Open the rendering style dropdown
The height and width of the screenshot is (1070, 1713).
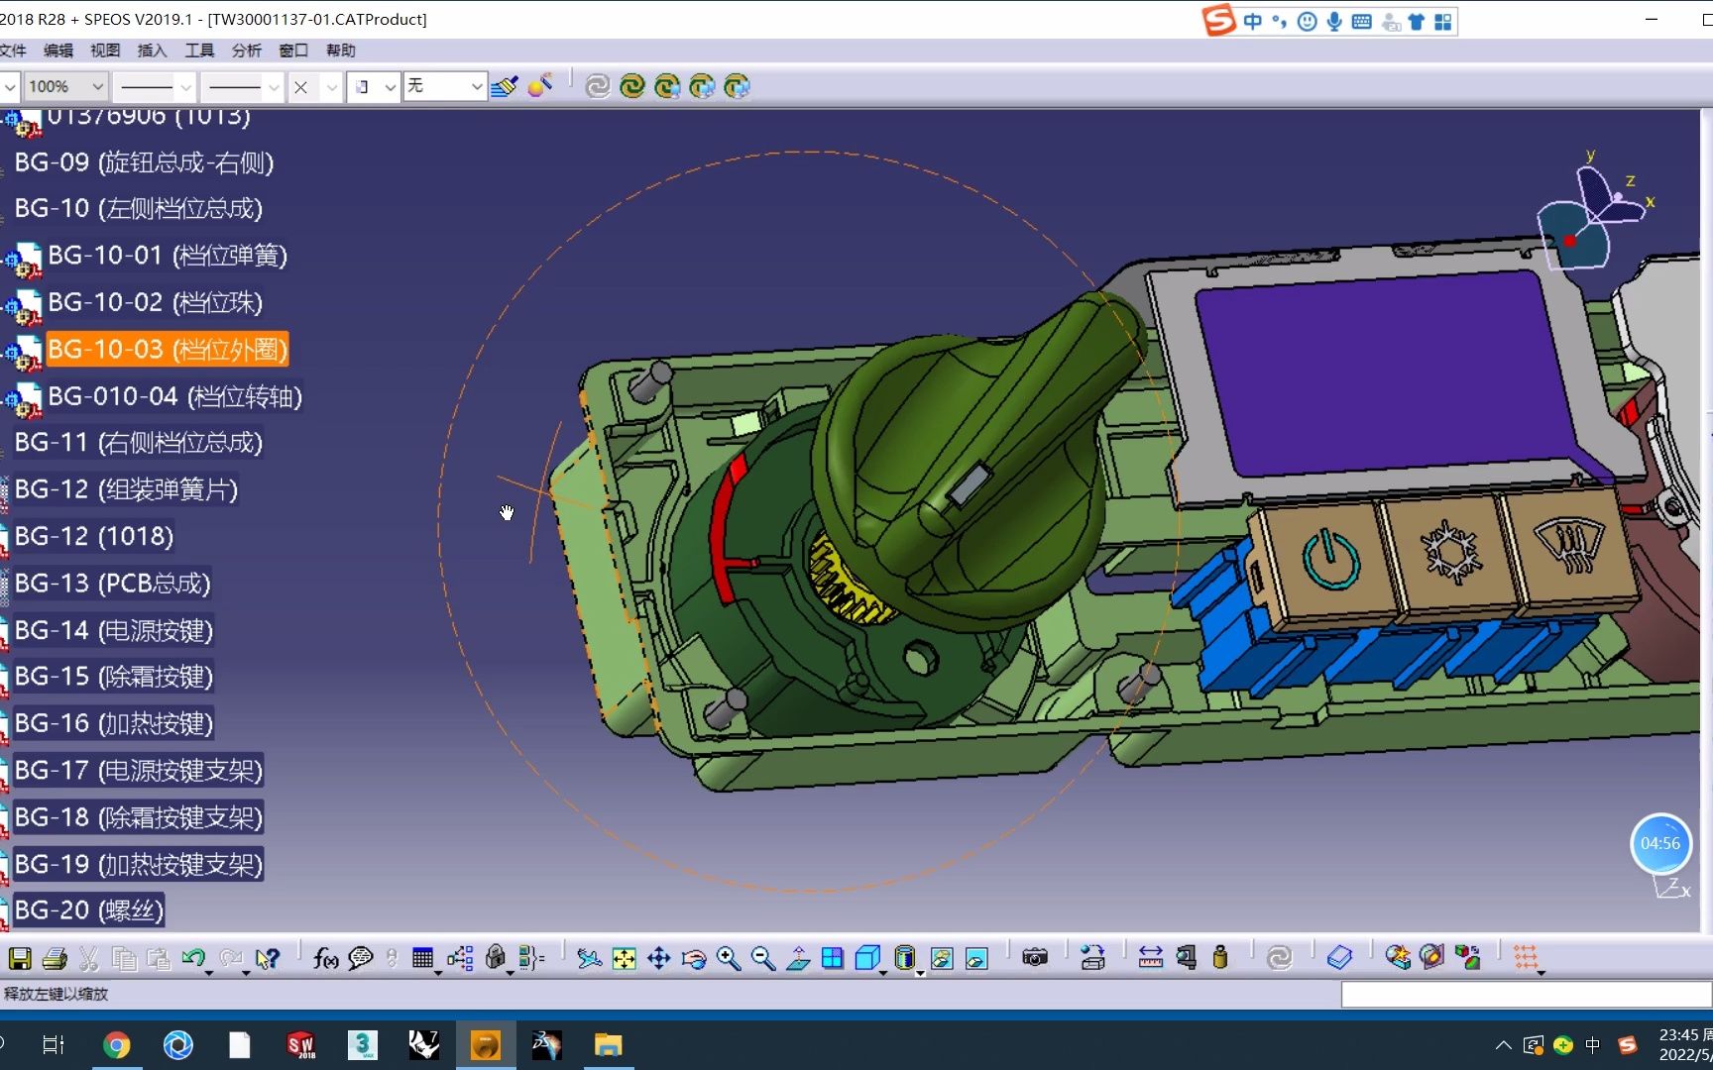tap(390, 87)
